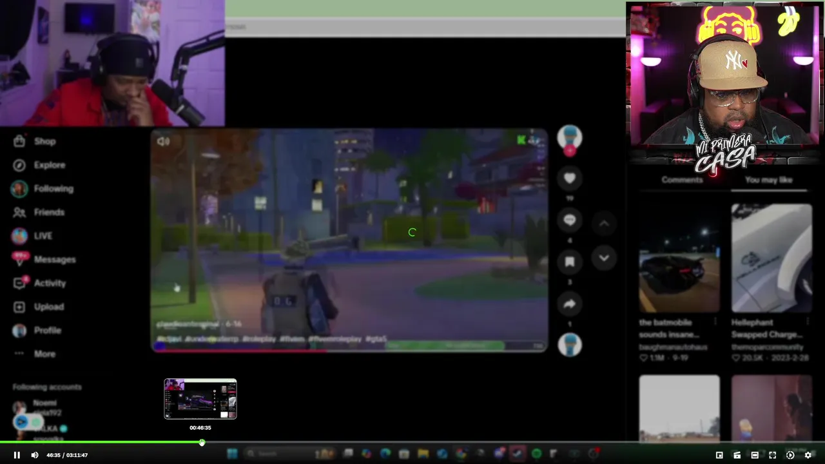Open playback speed control in player bar
Viewport: 825px width, 464px height.
click(790, 455)
